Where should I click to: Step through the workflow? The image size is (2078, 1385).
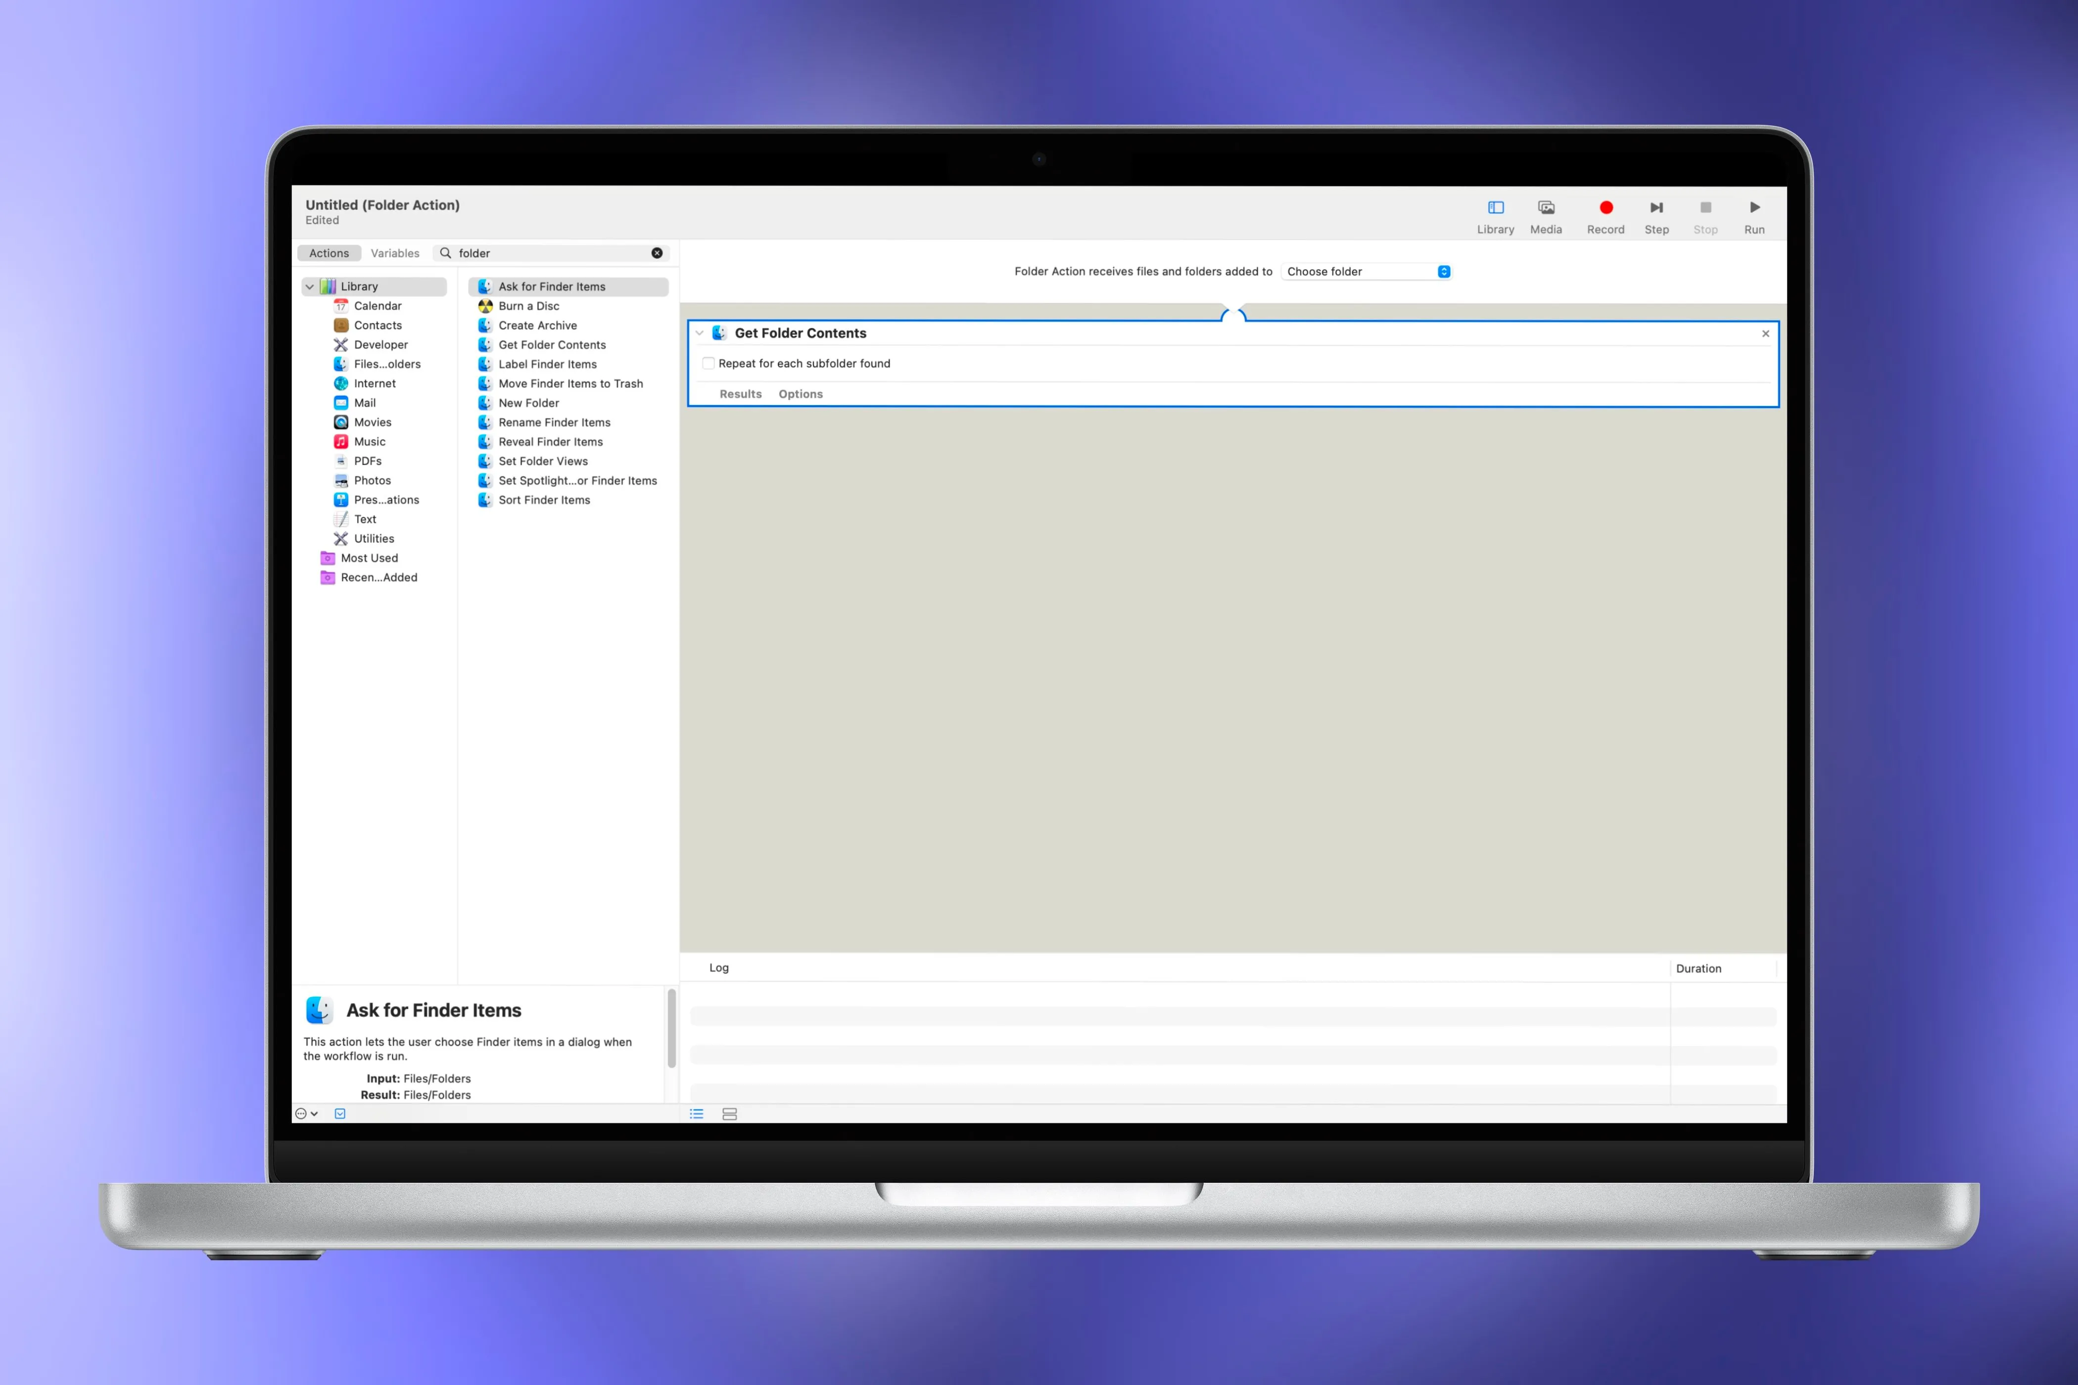(1655, 215)
